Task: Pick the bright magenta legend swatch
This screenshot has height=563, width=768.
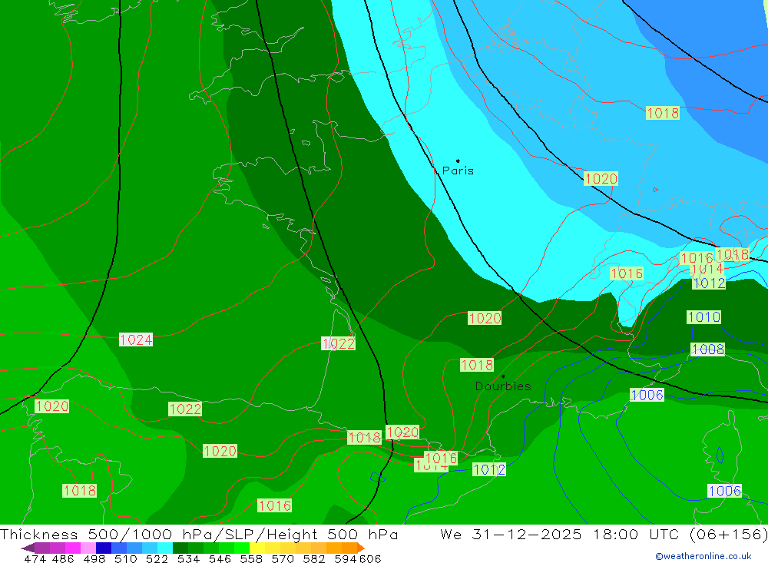Action: point(73,548)
